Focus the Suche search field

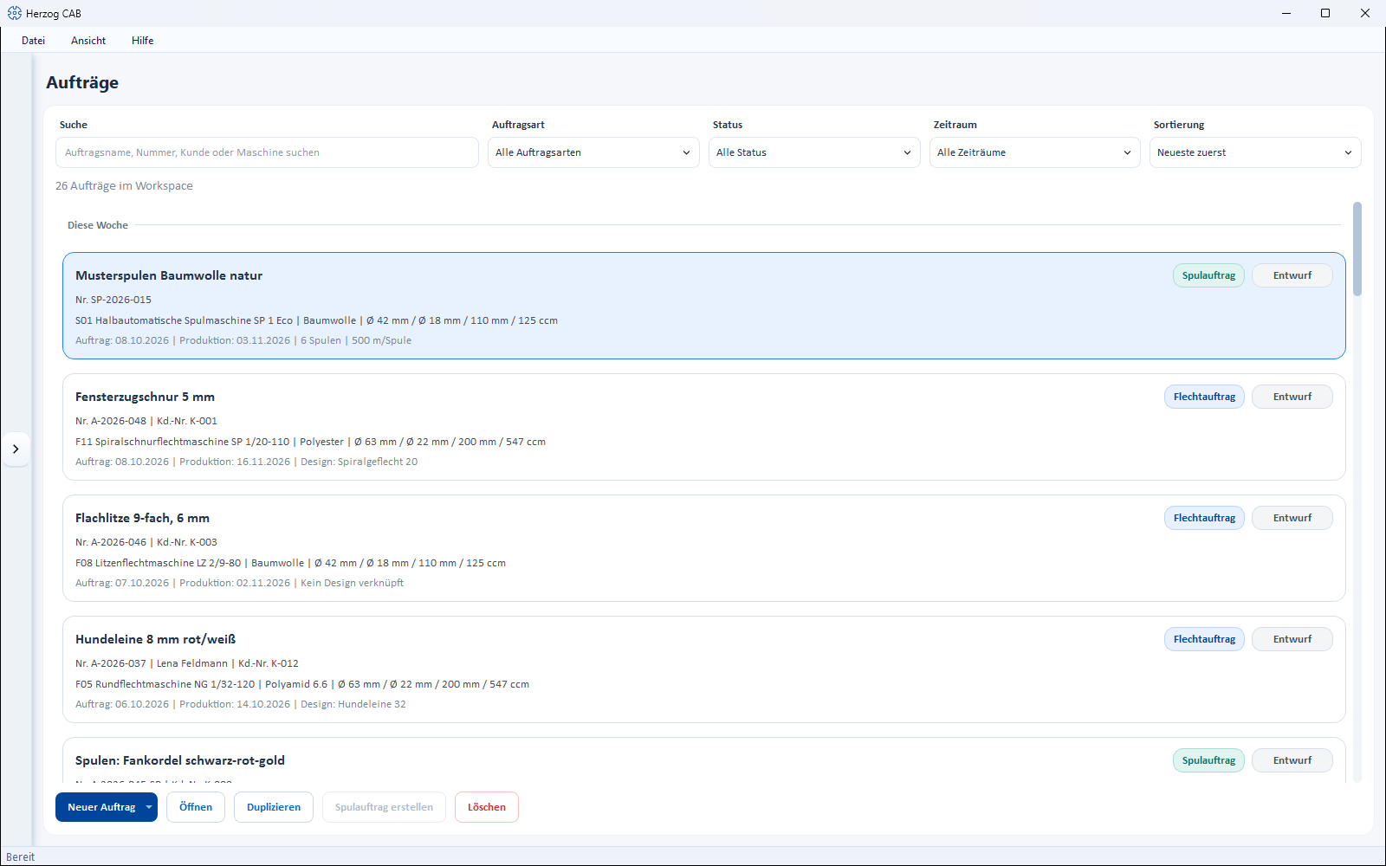coord(267,152)
